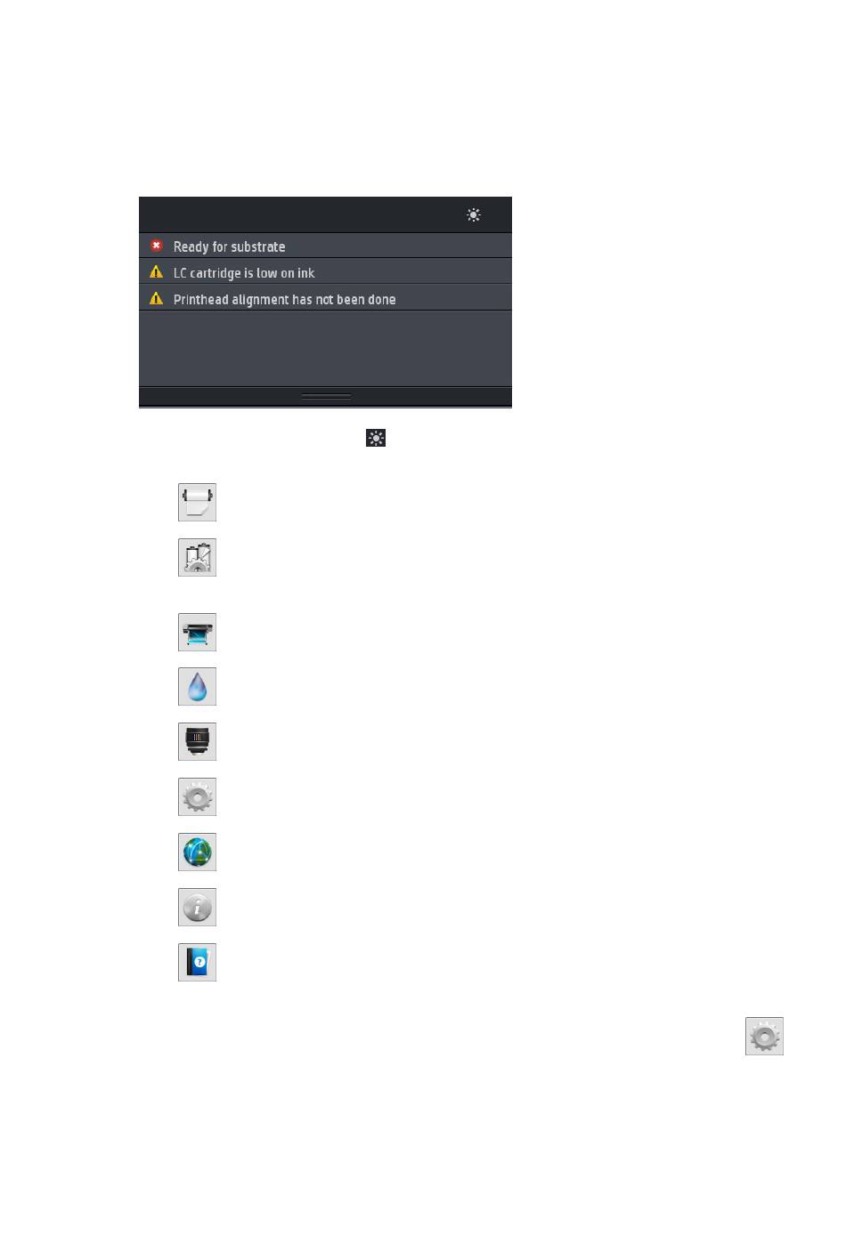The width and height of the screenshot is (846, 1244).
Task: Open LC cartridge is low on ink warning
Action: [x=325, y=272]
